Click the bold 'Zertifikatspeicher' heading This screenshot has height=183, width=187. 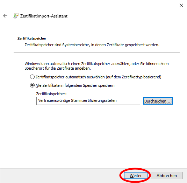click(x=32, y=38)
